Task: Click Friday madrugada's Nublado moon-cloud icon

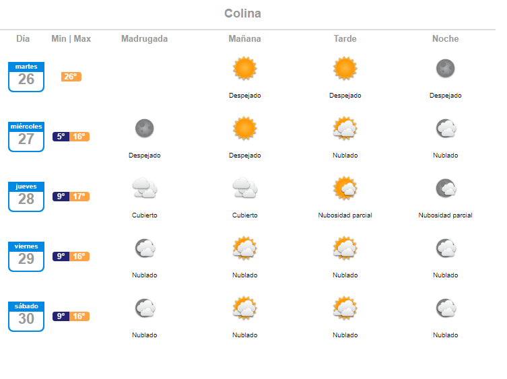Action: point(145,248)
